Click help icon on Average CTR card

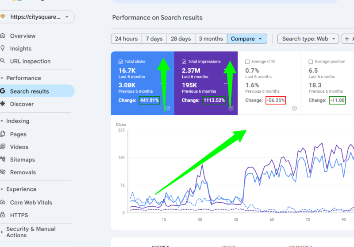[294, 108]
